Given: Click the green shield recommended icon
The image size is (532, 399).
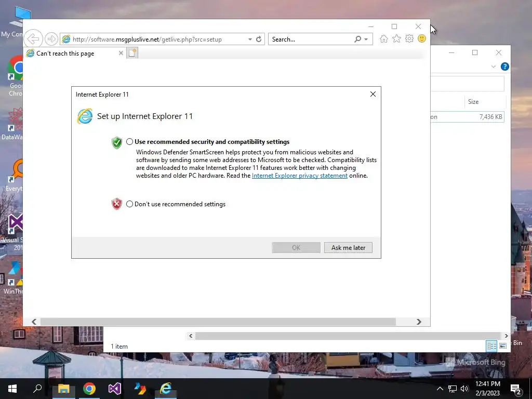Looking at the screenshot, I should tap(117, 142).
